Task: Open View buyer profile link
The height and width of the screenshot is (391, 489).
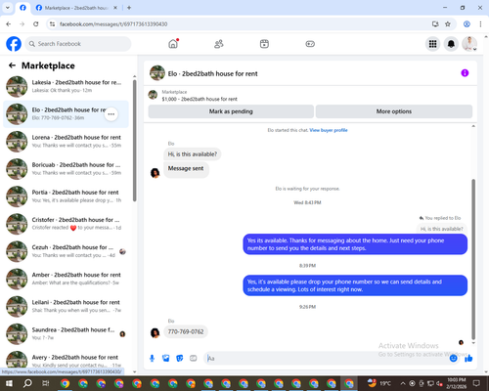Action: 329,130
